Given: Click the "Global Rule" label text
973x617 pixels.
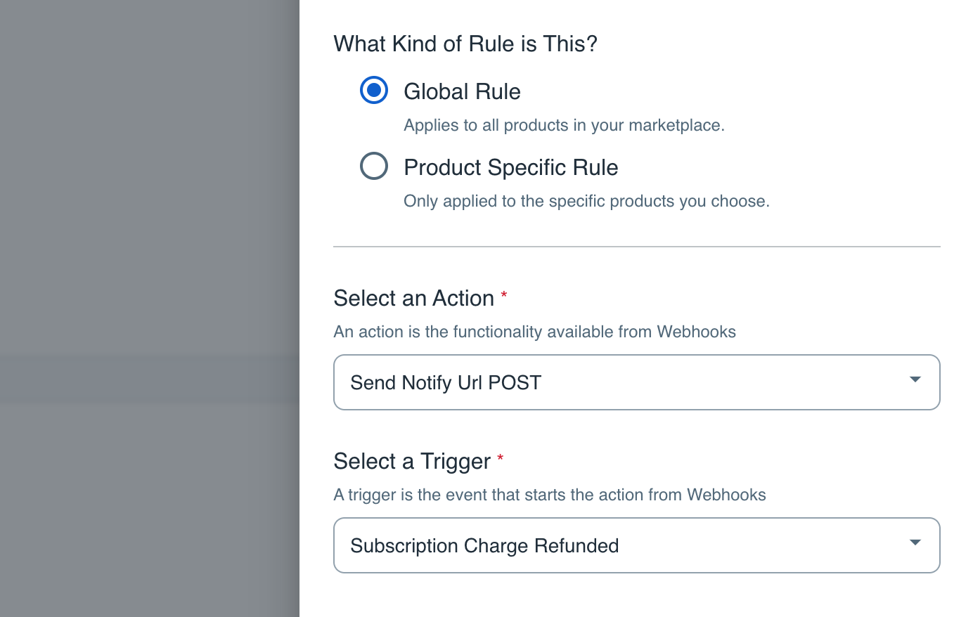Looking at the screenshot, I should 462,91.
